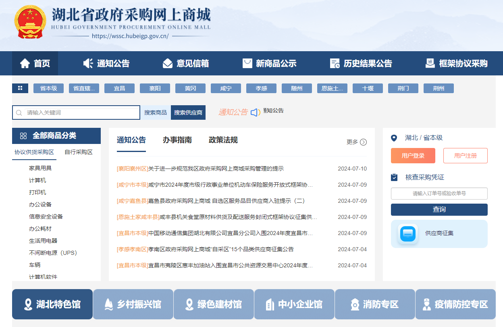Click the speaker icon next to scrolling 通知公告 text
The width and height of the screenshot is (503, 327).
(x=255, y=112)
